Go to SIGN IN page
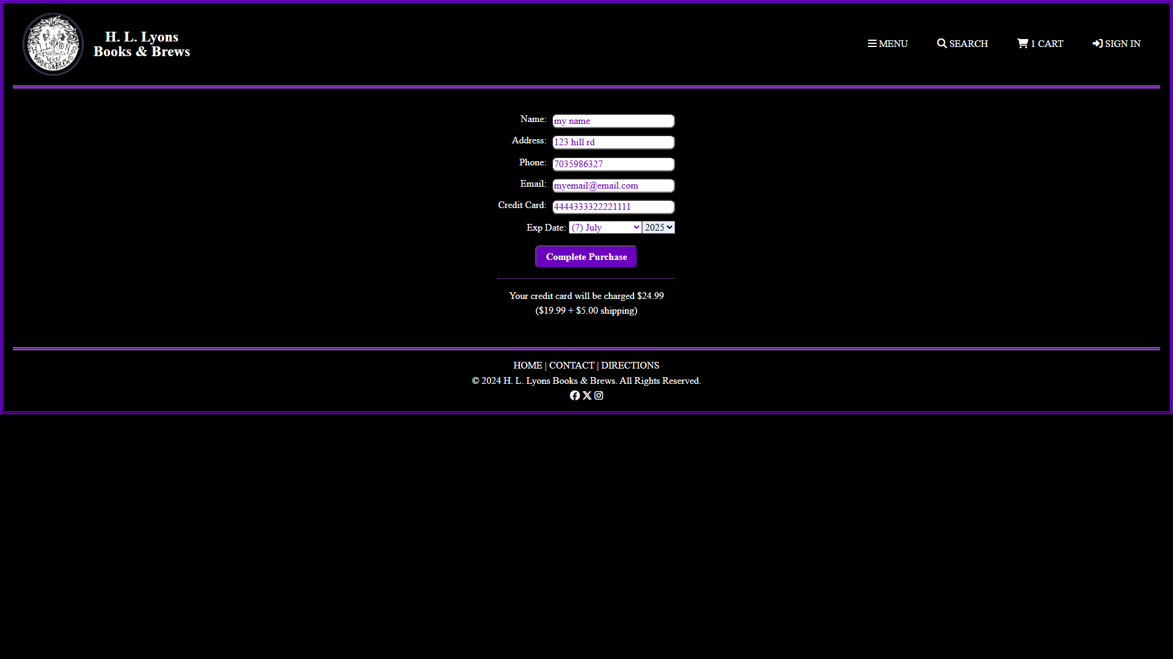Image resolution: width=1173 pixels, height=659 pixels. 1116,44
